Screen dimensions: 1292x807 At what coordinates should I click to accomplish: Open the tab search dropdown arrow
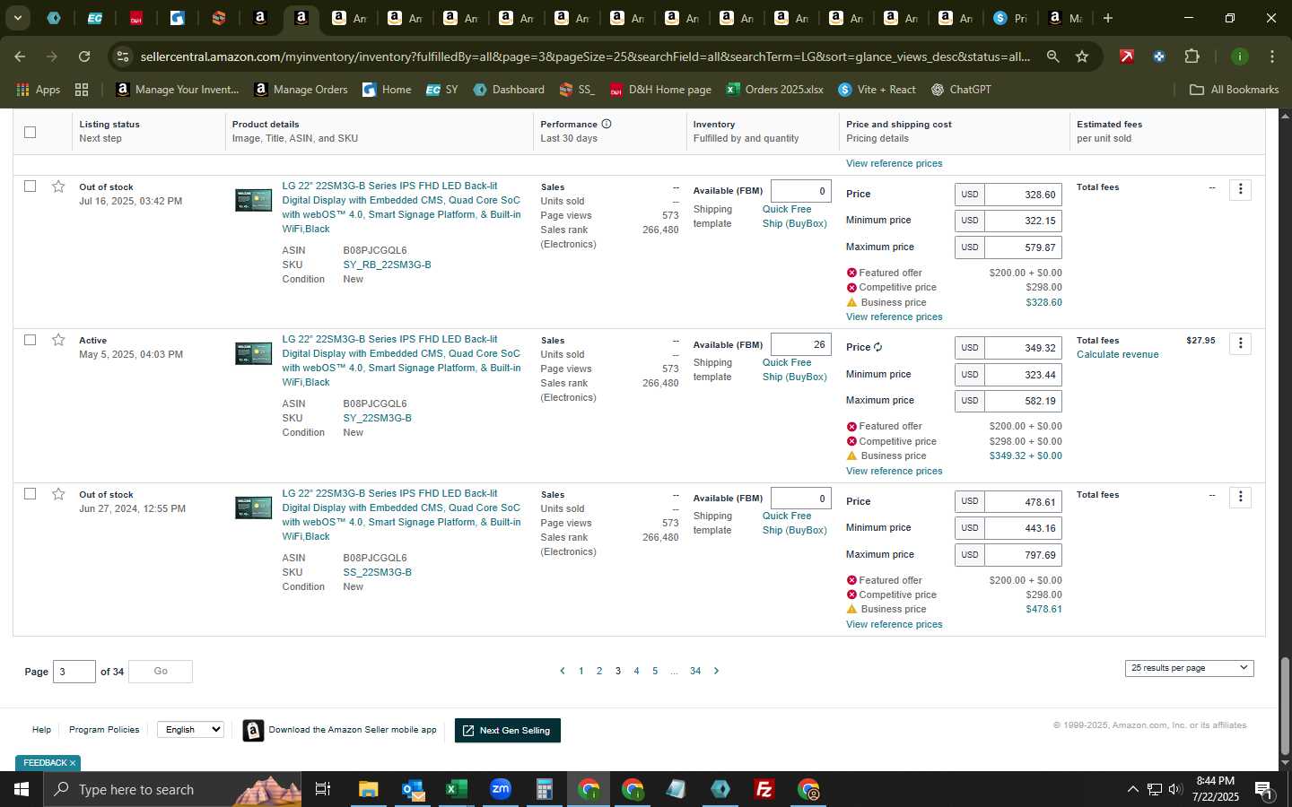coord(17,18)
